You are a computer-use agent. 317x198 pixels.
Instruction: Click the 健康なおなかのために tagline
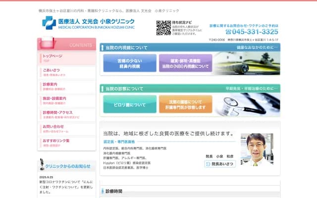click(x=257, y=48)
